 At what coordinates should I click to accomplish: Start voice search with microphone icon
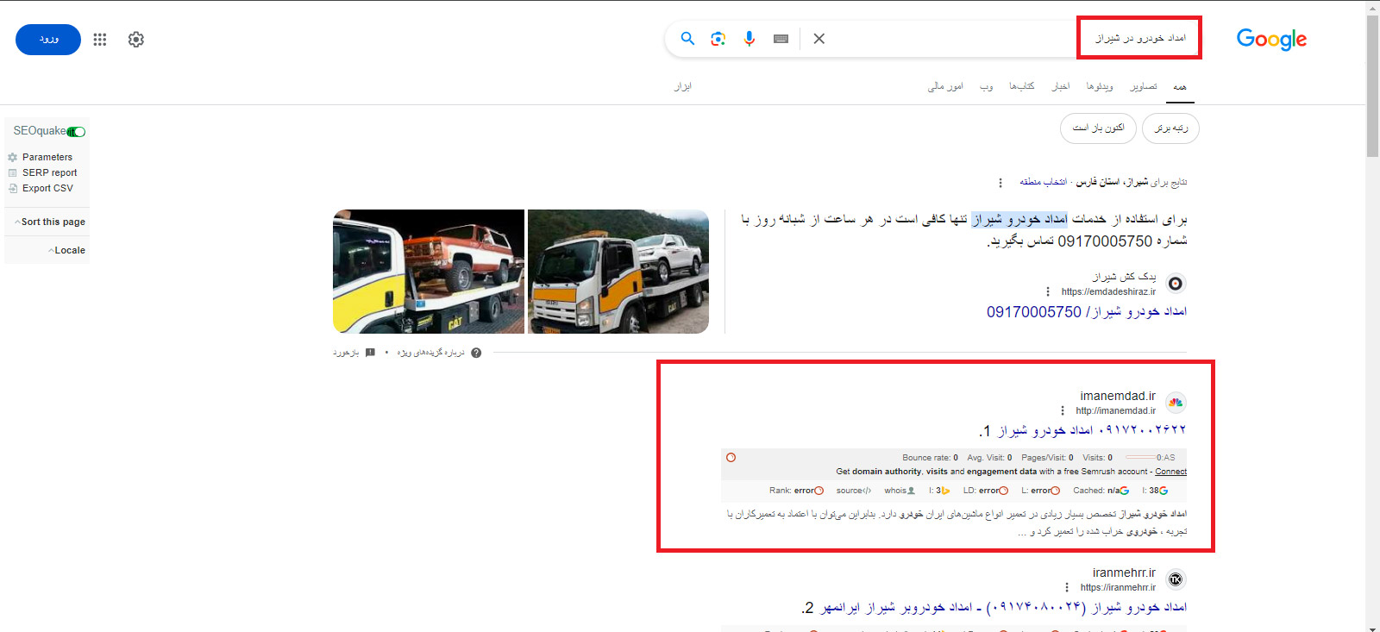[750, 39]
